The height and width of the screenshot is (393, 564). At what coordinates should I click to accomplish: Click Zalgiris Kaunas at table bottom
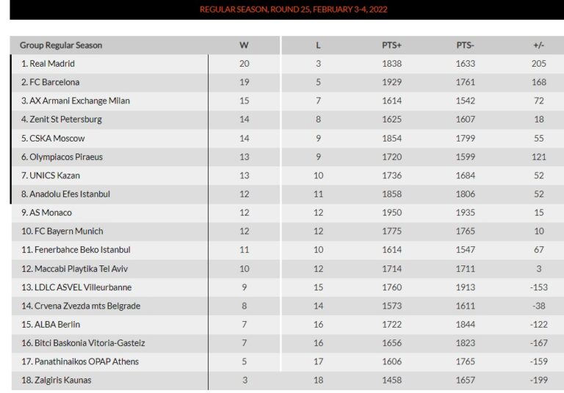[x=56, y=381]
